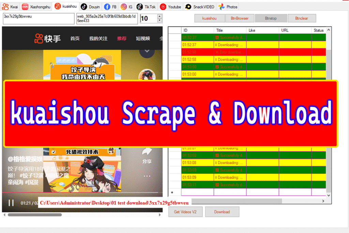
Task: Click the Xiaohongshu red icon
Action: [x=25, y=7]
